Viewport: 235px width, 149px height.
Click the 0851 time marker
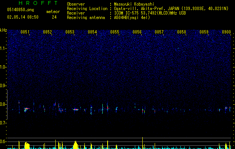coord(25,32)
